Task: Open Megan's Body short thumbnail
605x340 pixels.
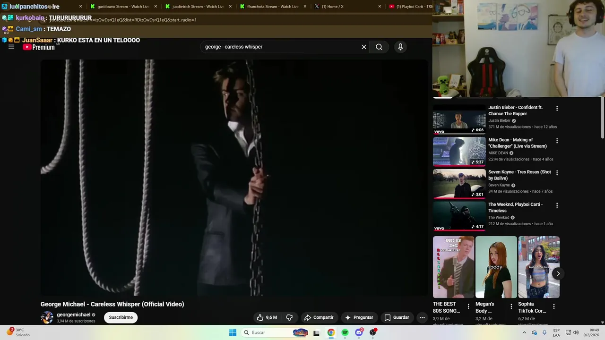Action: [496, 267]
